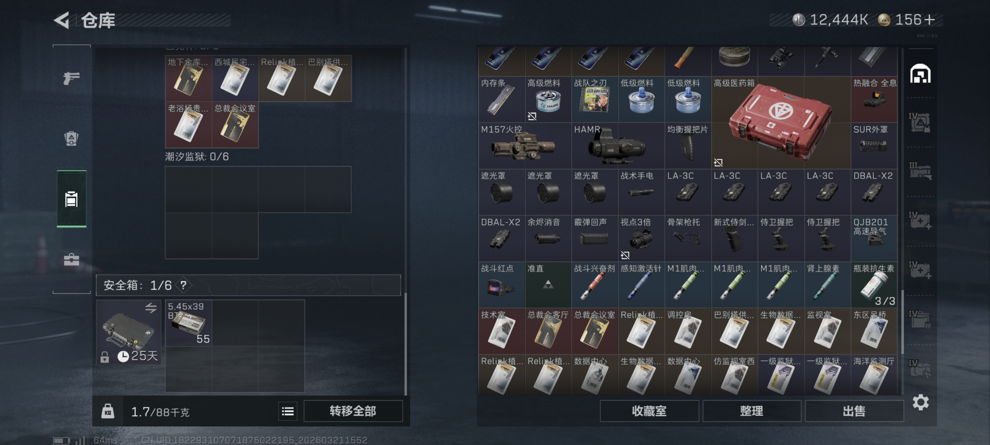This screenshot has width=990, height=445.
Task: Toggle the swap arrows on safe box case
Action: click(151, 307)
